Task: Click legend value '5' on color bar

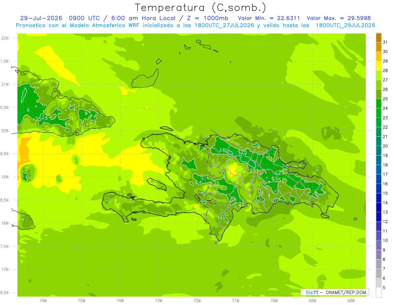Action: tap(384, 288)
